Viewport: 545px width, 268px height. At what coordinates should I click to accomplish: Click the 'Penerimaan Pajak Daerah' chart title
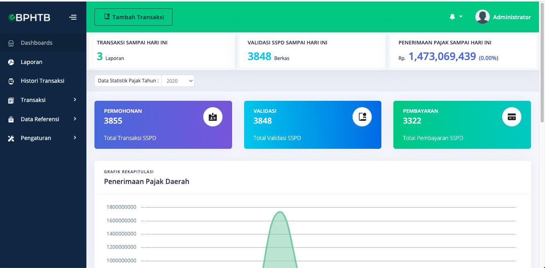146,182
